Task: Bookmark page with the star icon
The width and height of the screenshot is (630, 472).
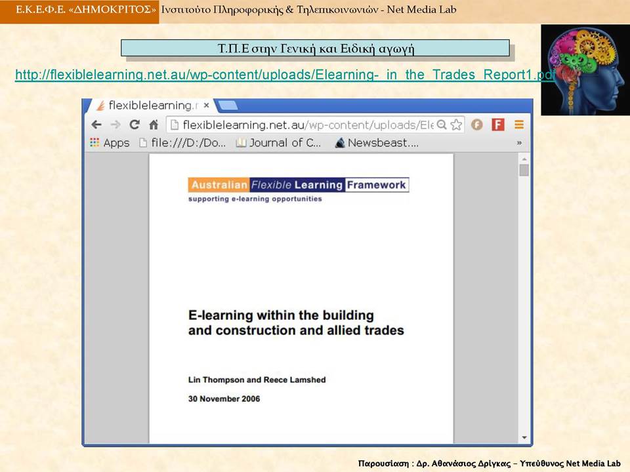Action: [456, 125]
